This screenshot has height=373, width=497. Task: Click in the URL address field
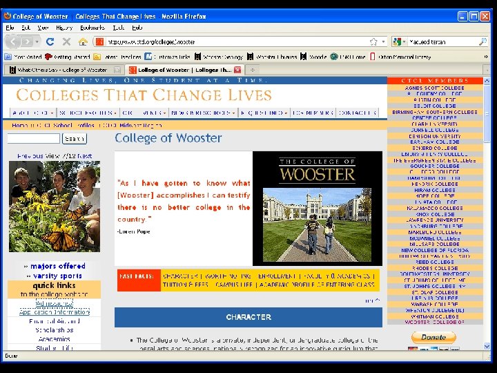click(236, 41)
